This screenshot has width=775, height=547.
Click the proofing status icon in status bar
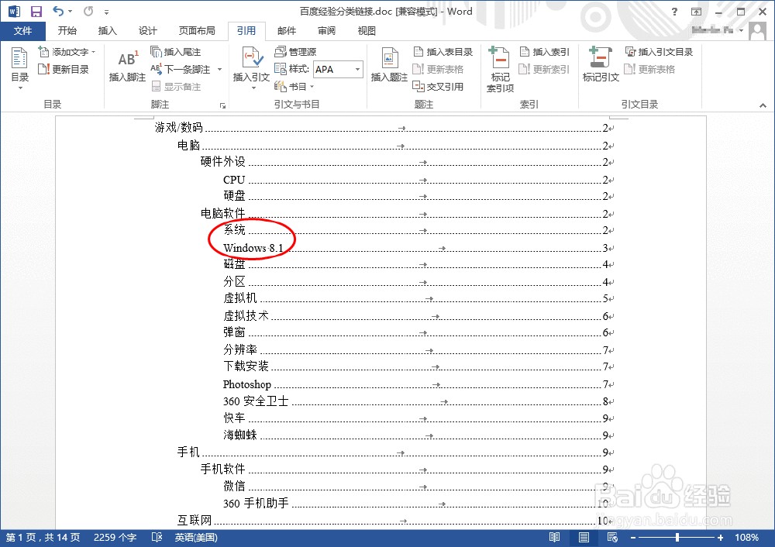[x=157, y=537]
